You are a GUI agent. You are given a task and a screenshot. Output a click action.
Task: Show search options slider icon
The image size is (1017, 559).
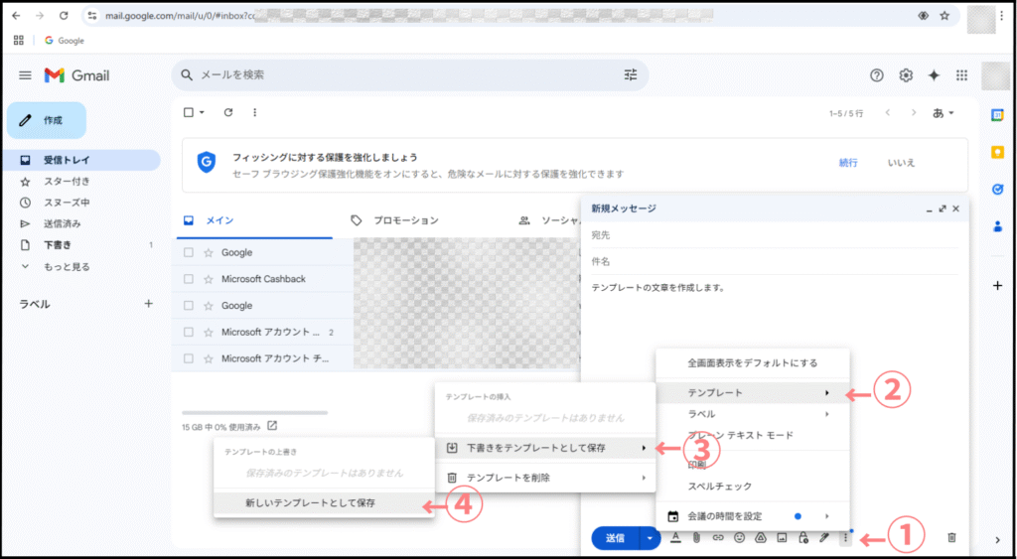pos(631,74)
